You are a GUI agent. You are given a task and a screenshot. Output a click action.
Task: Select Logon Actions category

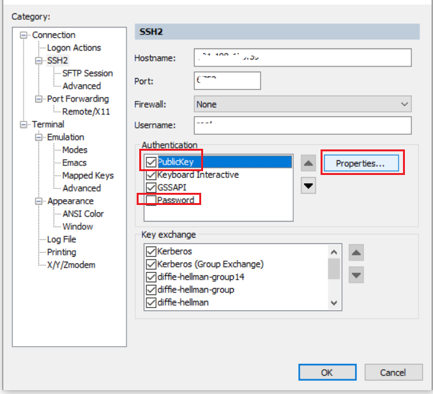pos(74,48)
